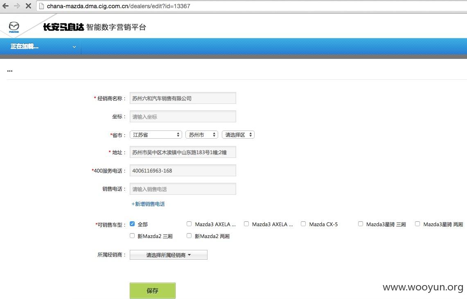Viewport: 467px width, 299px height.
Task: Click the browser back arrow
Action: tap(5, 6)
